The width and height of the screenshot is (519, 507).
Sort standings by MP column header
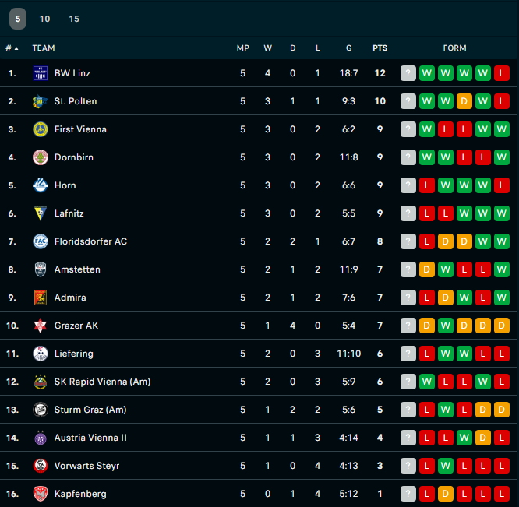[x=243, y=48]
